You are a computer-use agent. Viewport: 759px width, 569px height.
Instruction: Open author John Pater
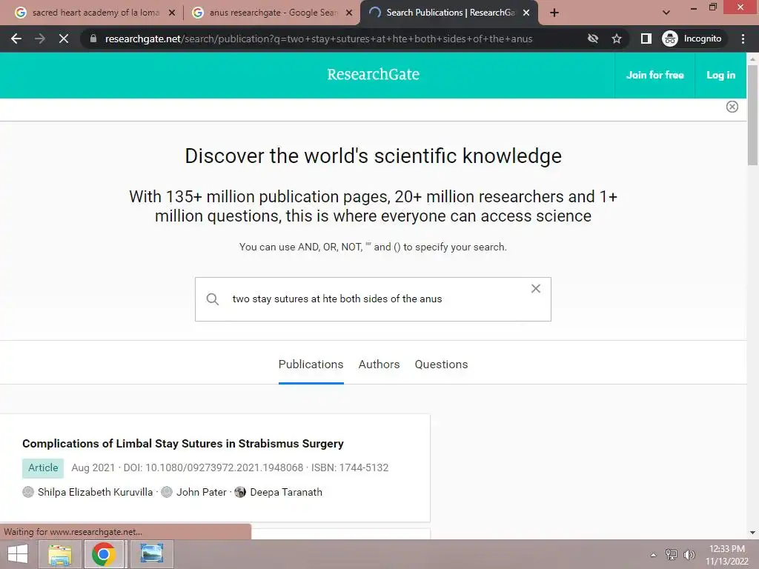pyautogui.click(x=202, y=492)
